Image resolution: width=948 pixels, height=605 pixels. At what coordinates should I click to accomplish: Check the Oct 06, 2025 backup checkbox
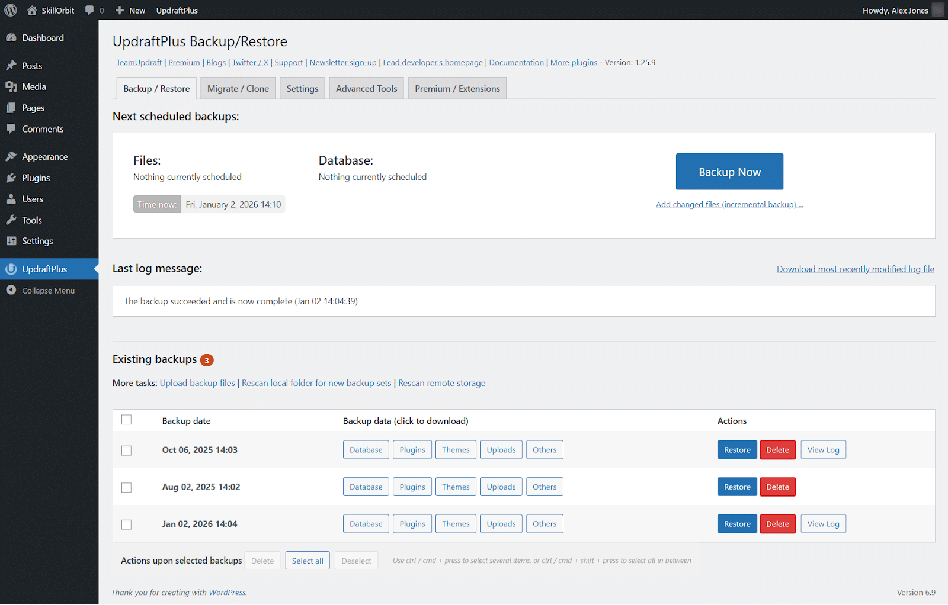pyautogui.click(x=126, y=450)
